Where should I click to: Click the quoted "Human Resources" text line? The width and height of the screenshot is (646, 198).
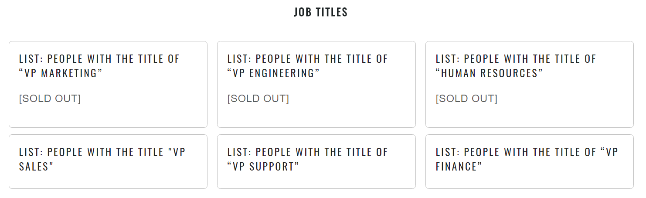click(x=489, y=73)
